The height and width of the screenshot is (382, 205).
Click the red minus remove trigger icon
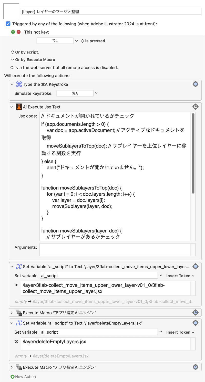pos(18,32)
